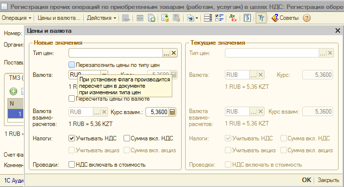Click into the Курс взаим. value field

pyautogui.click(x=157, y=112)
